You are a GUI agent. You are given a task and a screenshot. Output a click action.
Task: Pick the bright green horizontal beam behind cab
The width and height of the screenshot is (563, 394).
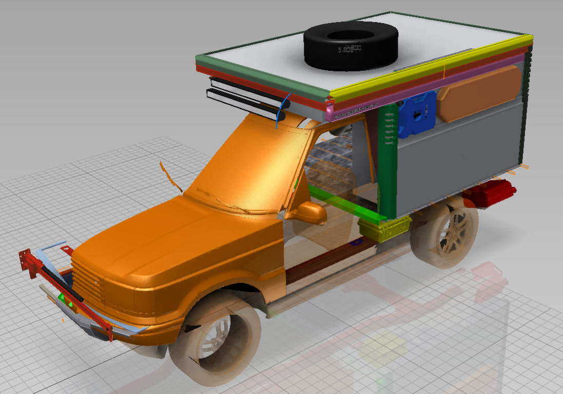(x=346, y=204)
